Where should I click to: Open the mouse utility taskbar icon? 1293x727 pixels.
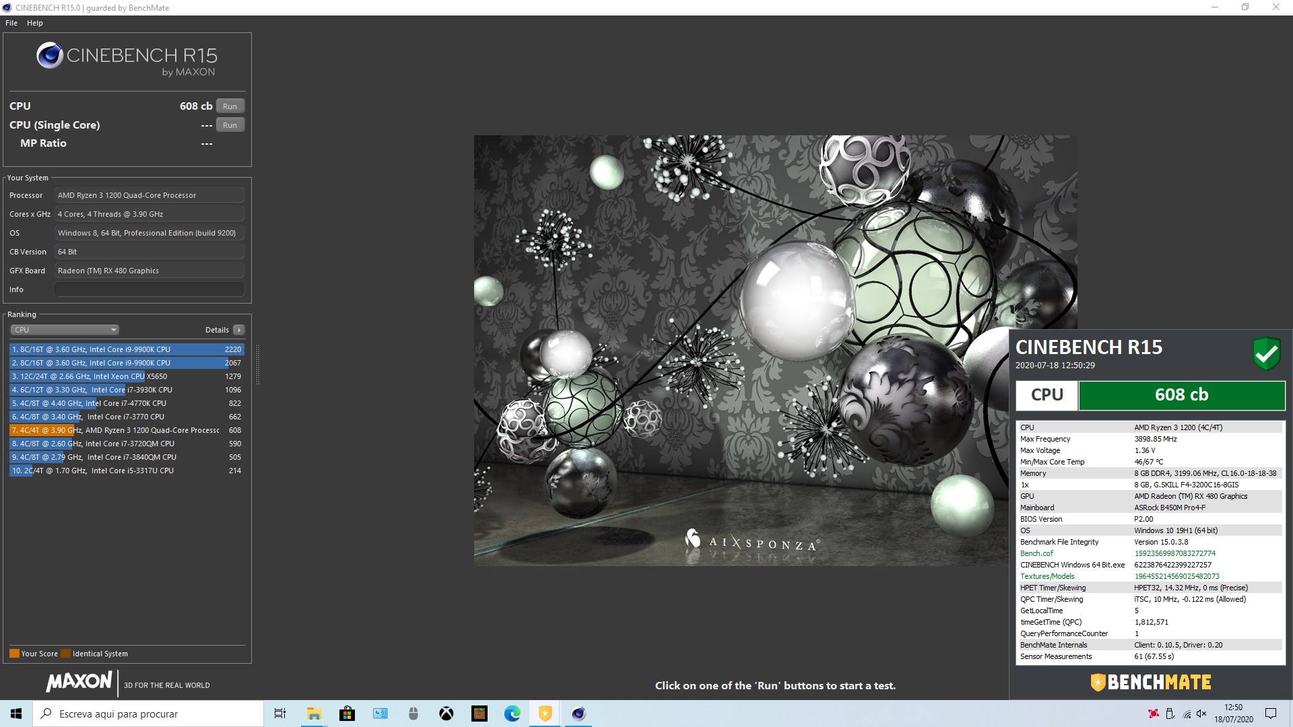coord(413,714)
